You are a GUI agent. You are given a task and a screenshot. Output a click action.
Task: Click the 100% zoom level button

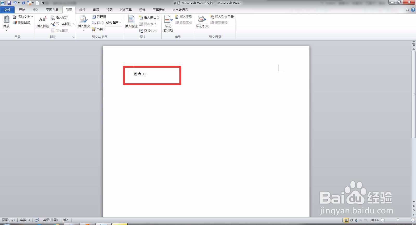point(374,220)
